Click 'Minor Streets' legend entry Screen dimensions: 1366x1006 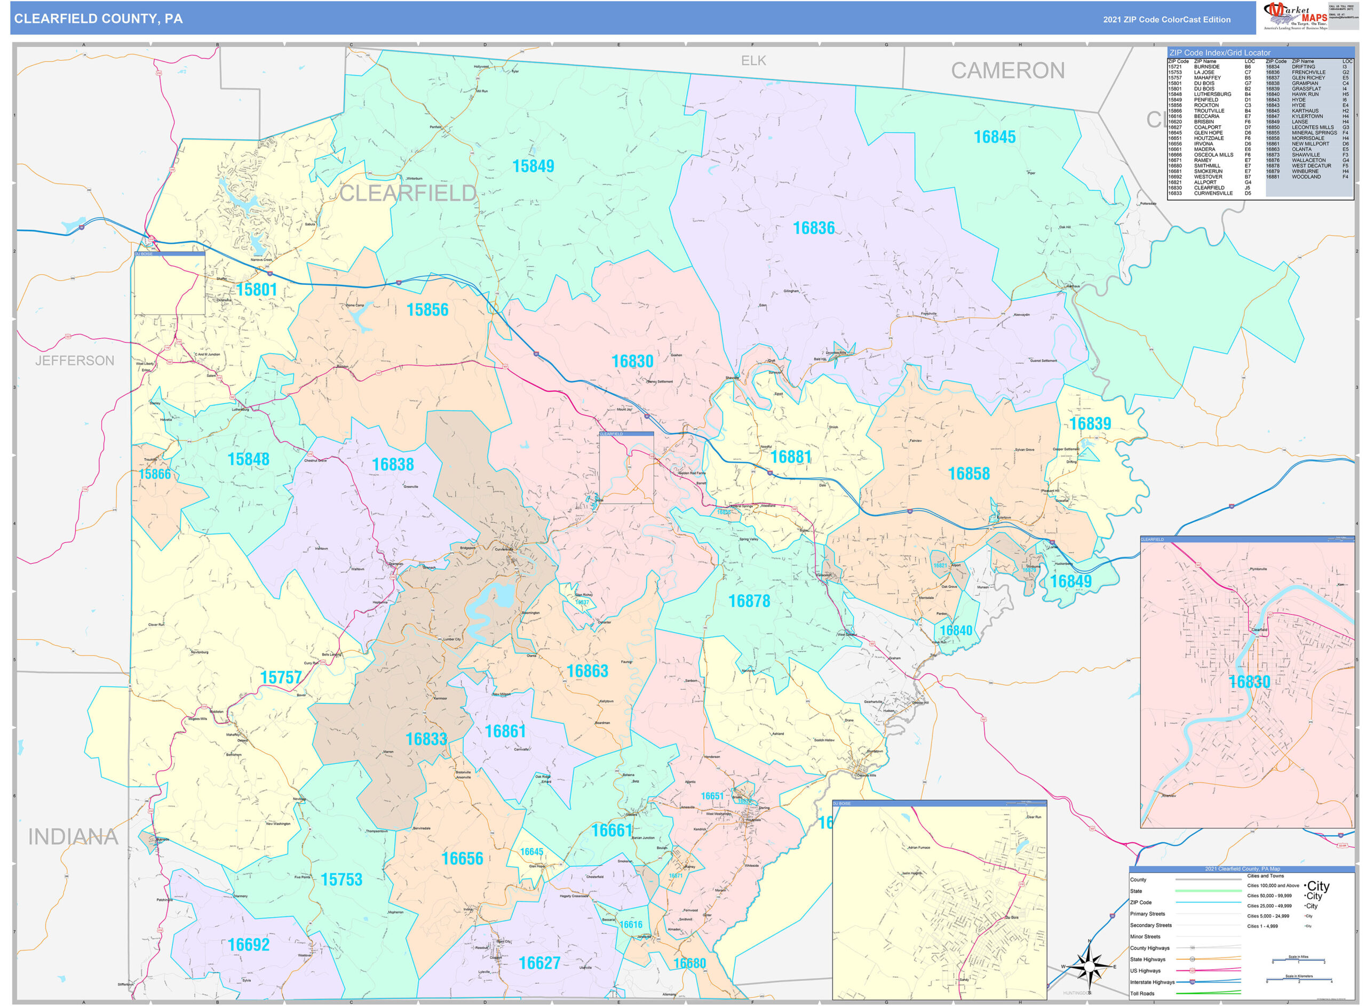point(1145,937)
